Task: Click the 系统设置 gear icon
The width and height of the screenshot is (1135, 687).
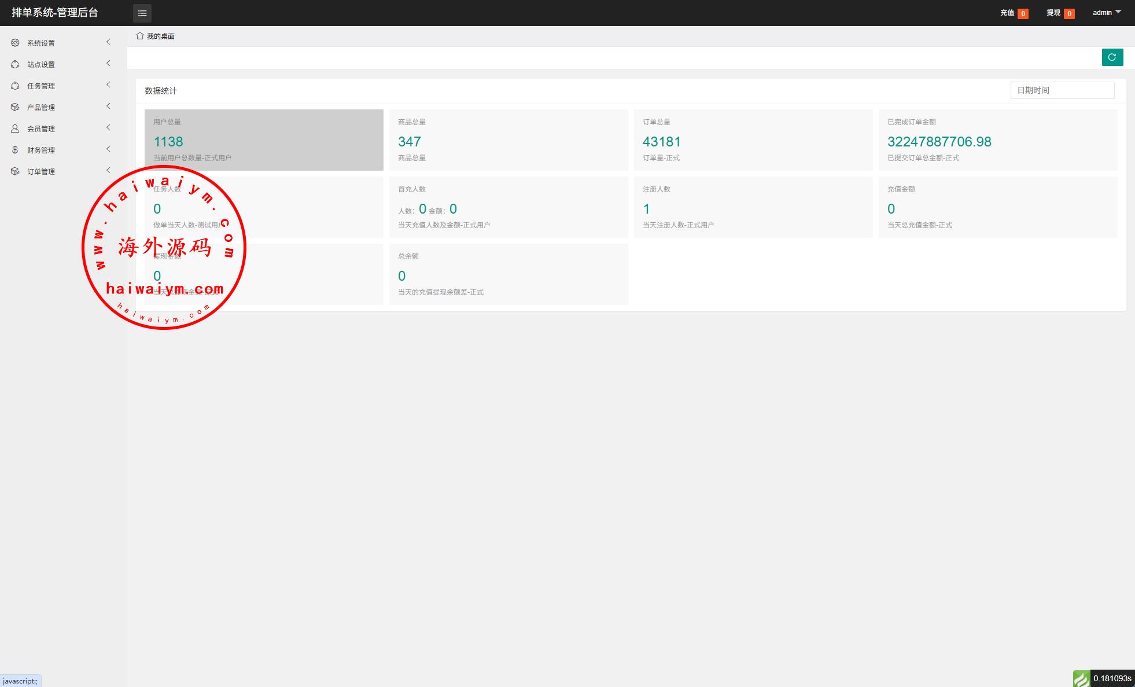Action: pyautogui.click(x=15, y=43)
